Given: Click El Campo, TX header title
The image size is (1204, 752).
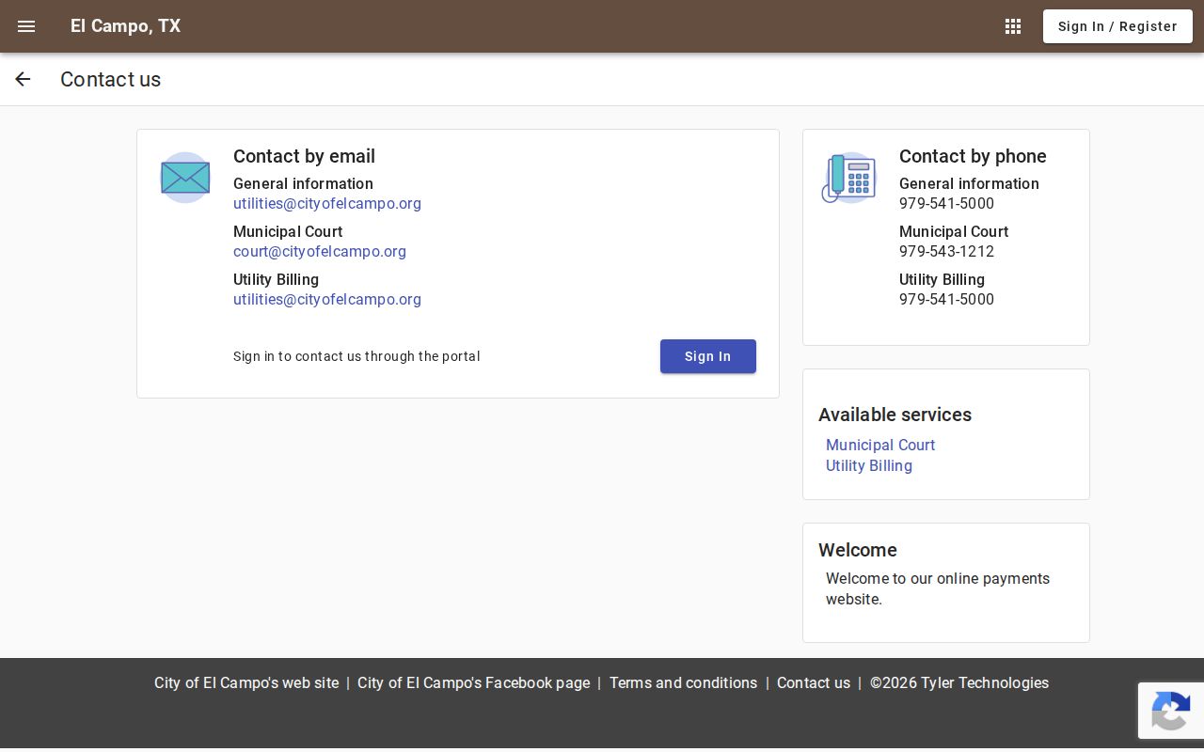Looking at the screenshot, I should [126, 26].
